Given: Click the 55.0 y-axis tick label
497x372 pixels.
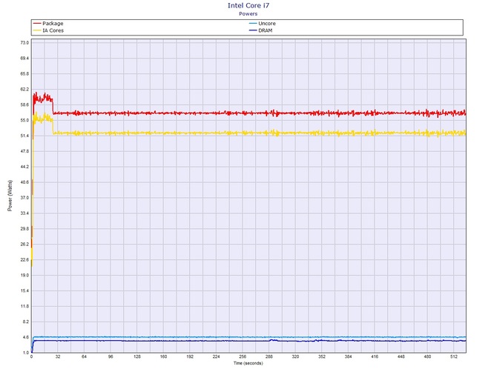Looking at the screenshot, I should click(x=24, y=120).
